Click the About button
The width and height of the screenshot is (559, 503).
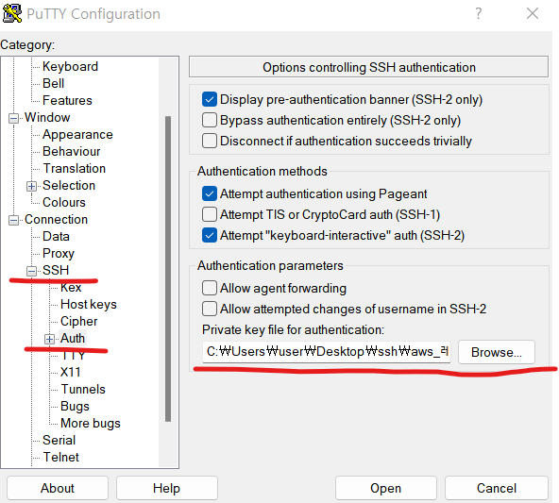(x=58, y=488)
